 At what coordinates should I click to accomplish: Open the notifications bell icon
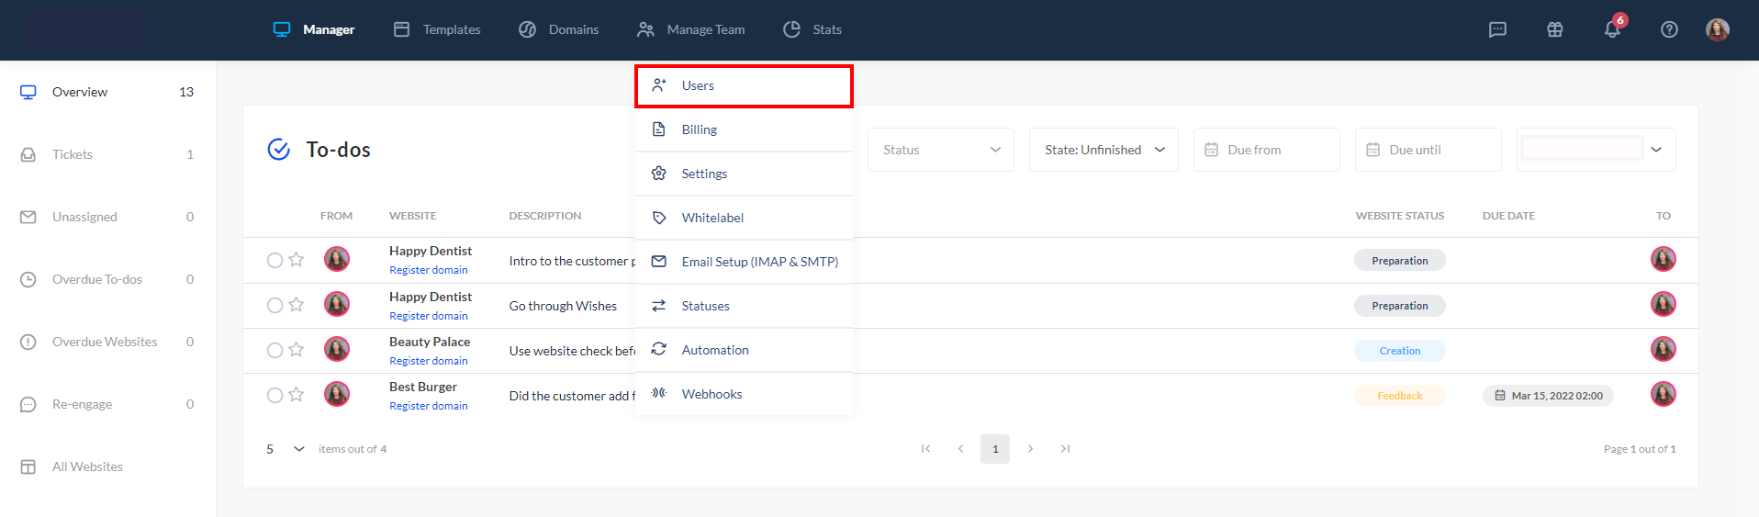[x=1611, y=30]
